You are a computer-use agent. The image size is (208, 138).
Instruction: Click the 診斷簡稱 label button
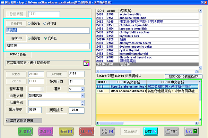click(16, 14)
